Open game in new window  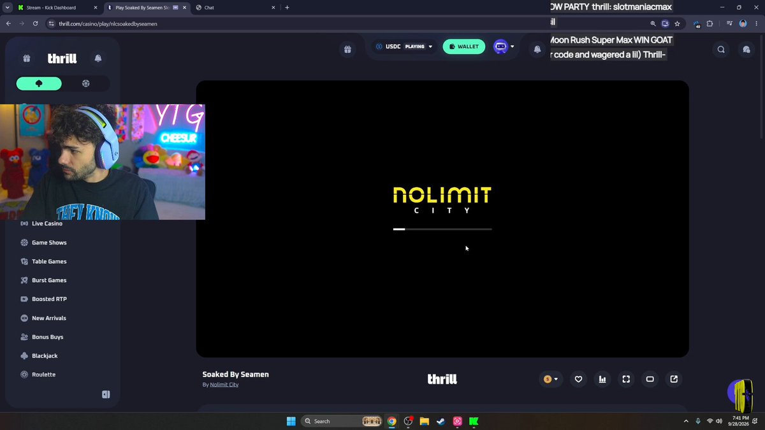coord(674,379)
